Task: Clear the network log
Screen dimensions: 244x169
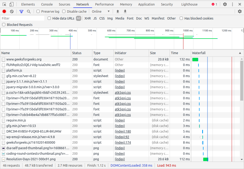Action: tap(12, 11)
